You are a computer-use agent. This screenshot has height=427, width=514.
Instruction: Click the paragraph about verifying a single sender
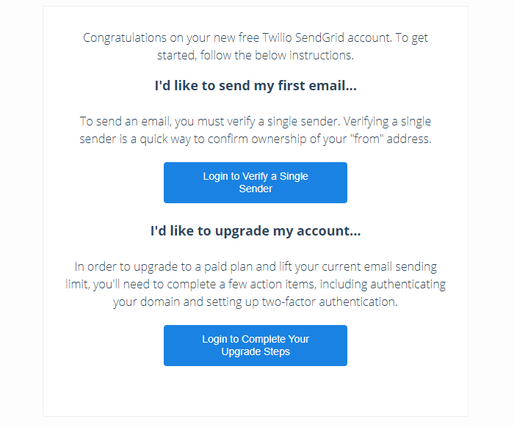(256, 130)
